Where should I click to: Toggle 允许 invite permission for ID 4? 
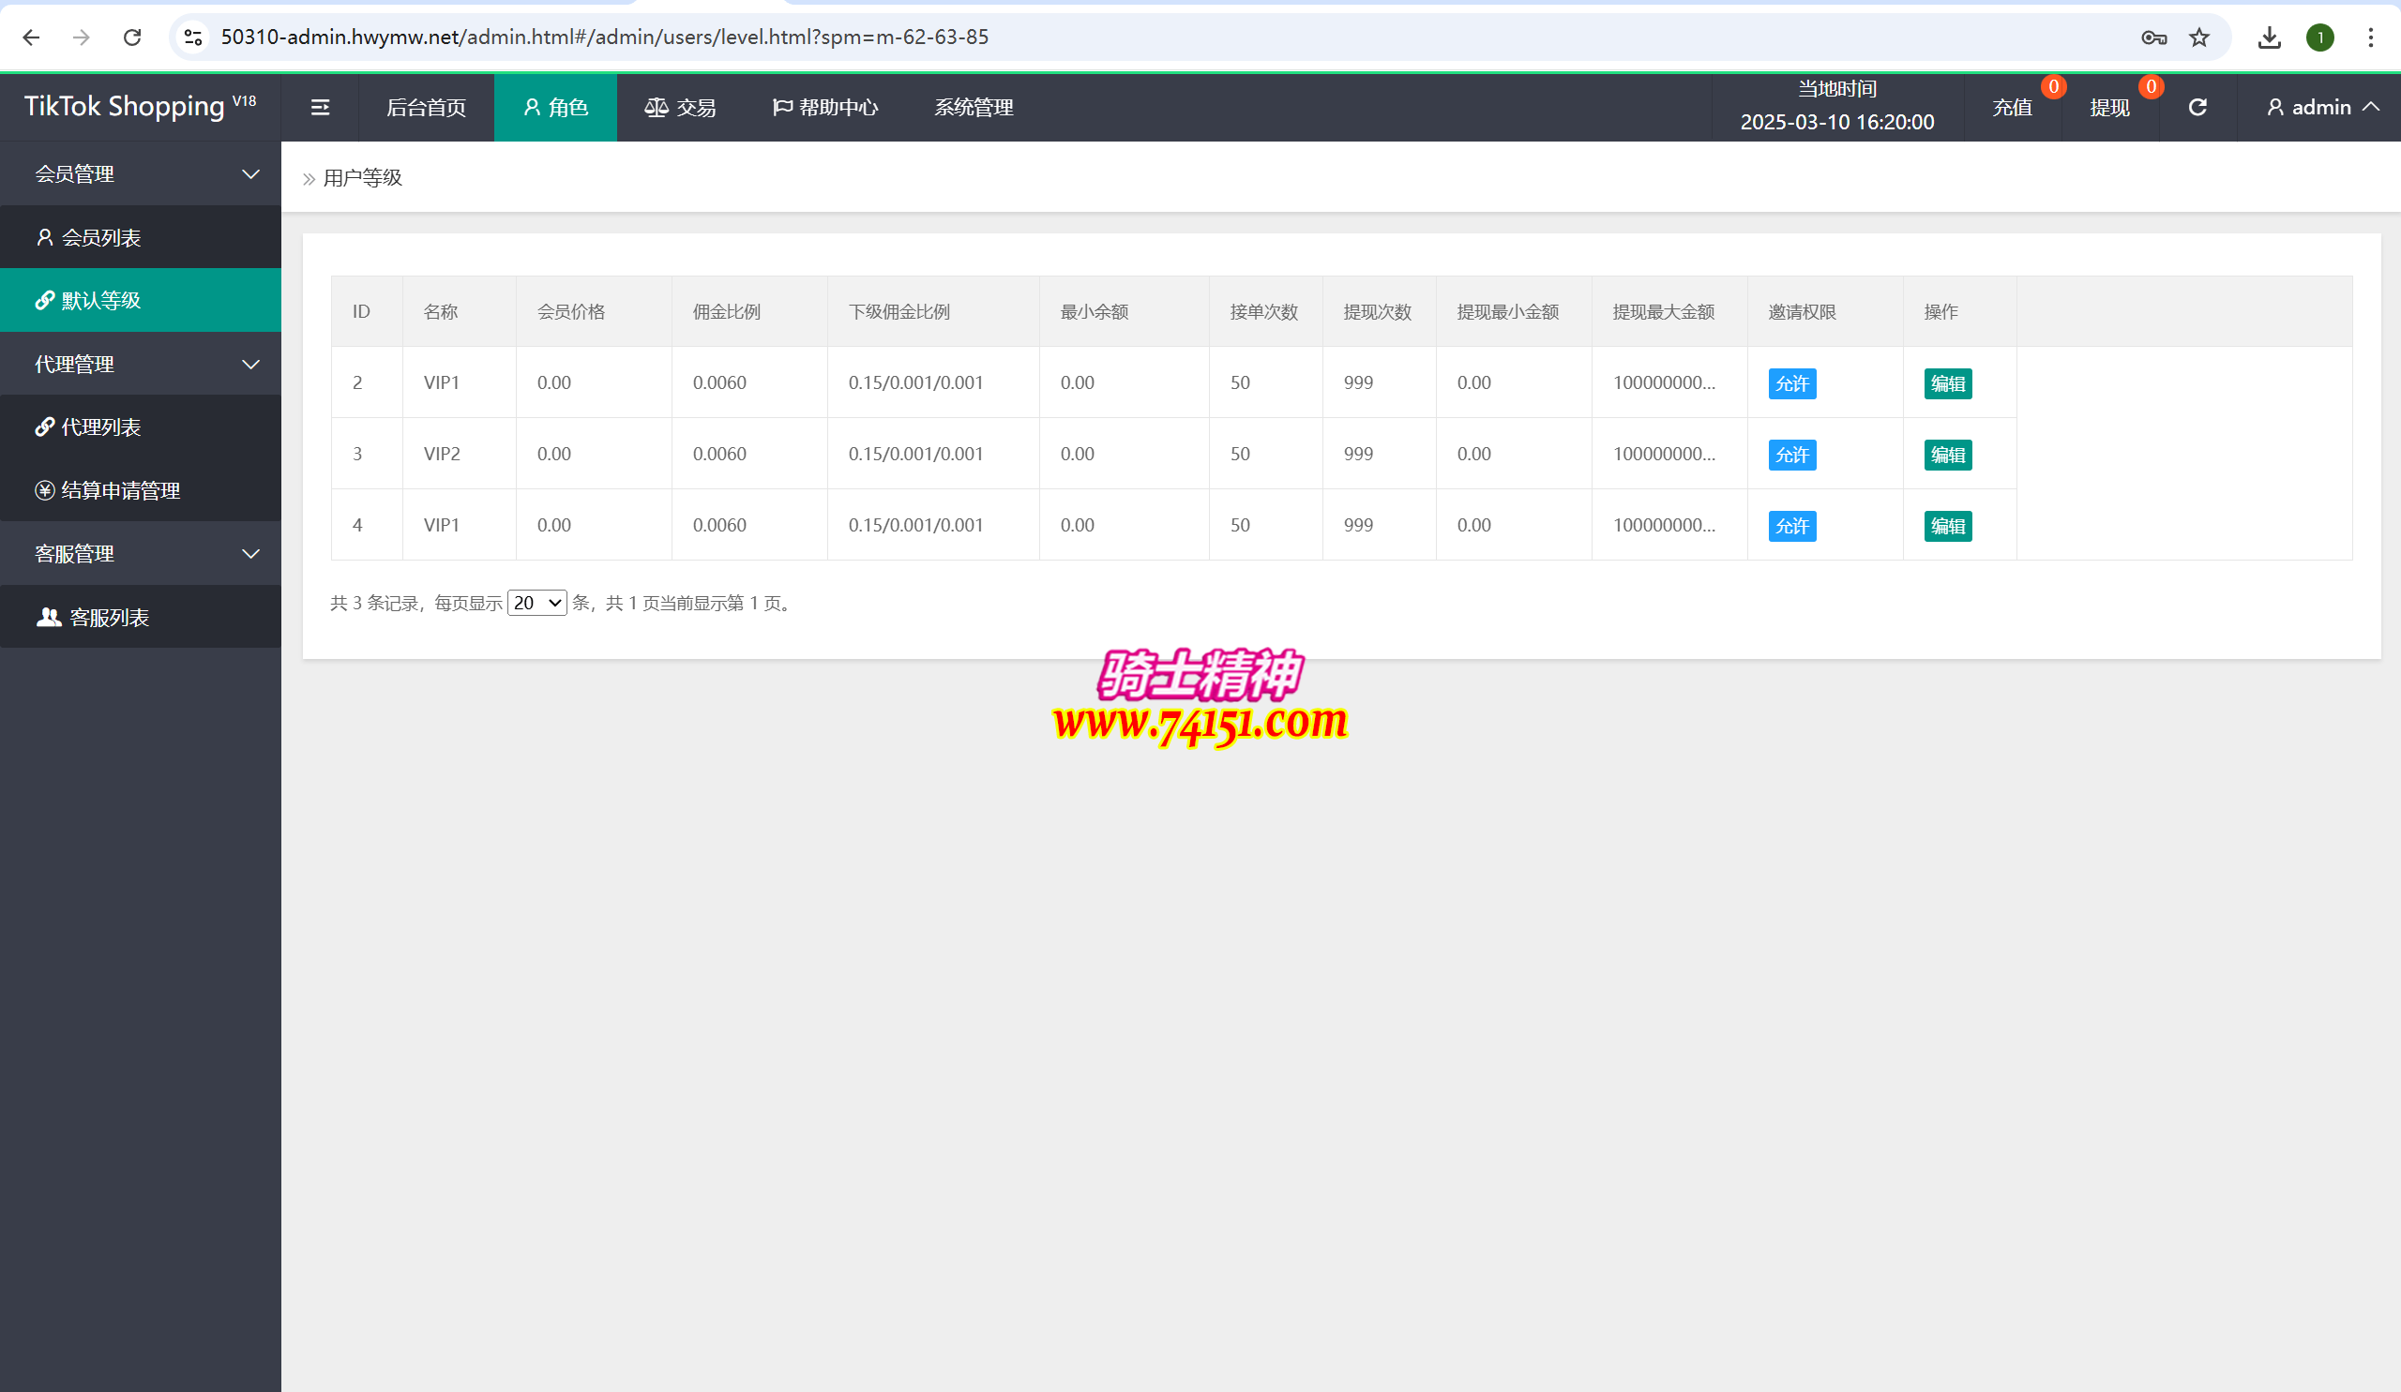pos(1791,526)
